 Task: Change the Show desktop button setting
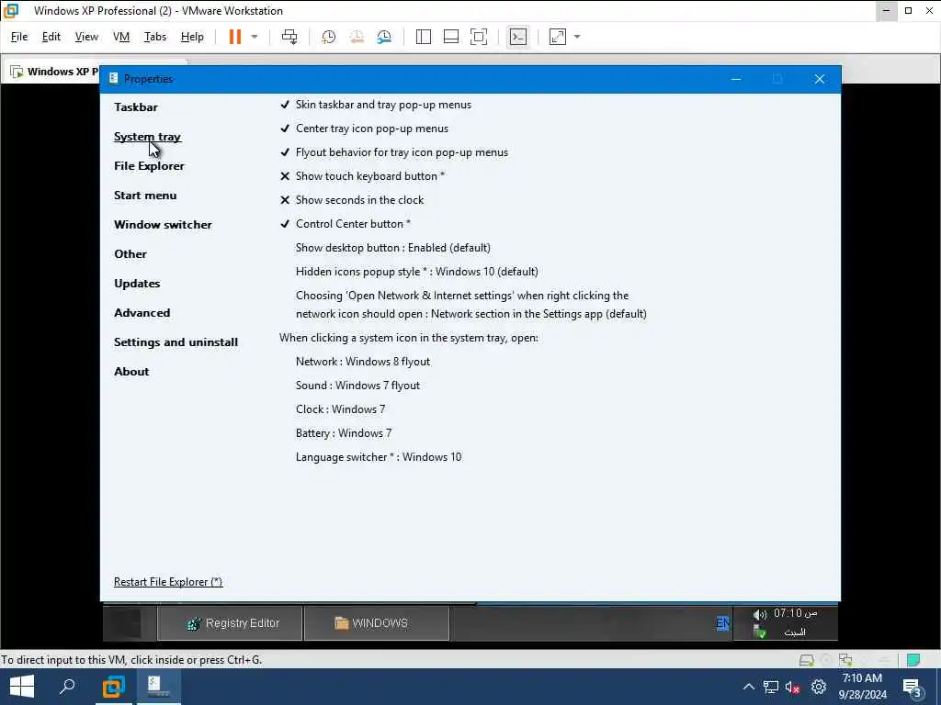point(393,248)
